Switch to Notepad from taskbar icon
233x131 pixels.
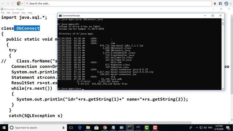tap(113, 128)
